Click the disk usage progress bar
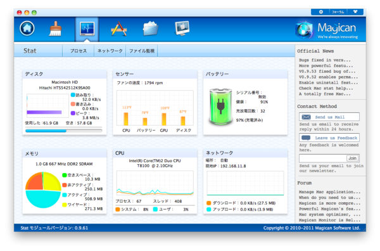This screenshot has height=251, width=380. (x=64, y=131)
